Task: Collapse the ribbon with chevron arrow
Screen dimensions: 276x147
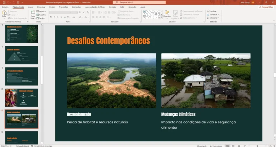Action: click(x=274, y=21)
